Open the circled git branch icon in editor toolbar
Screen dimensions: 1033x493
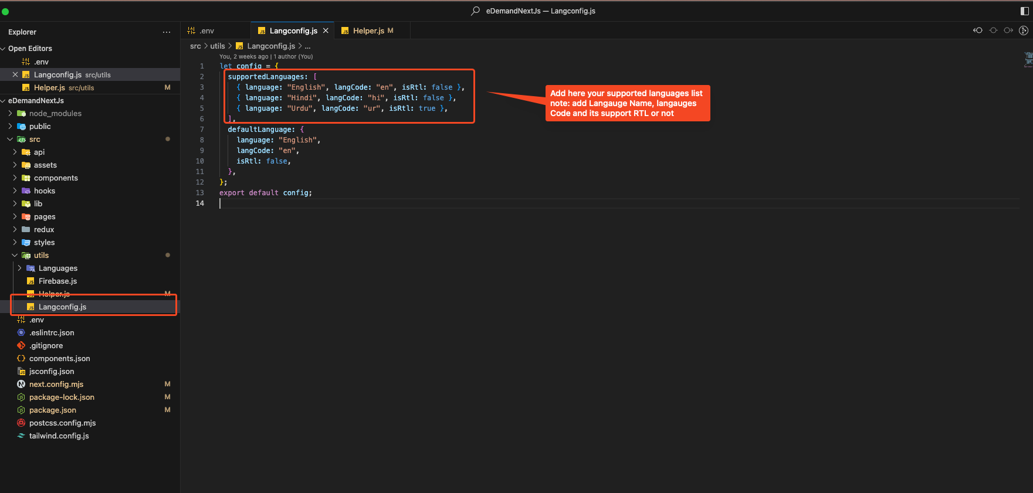(1024, 30)
